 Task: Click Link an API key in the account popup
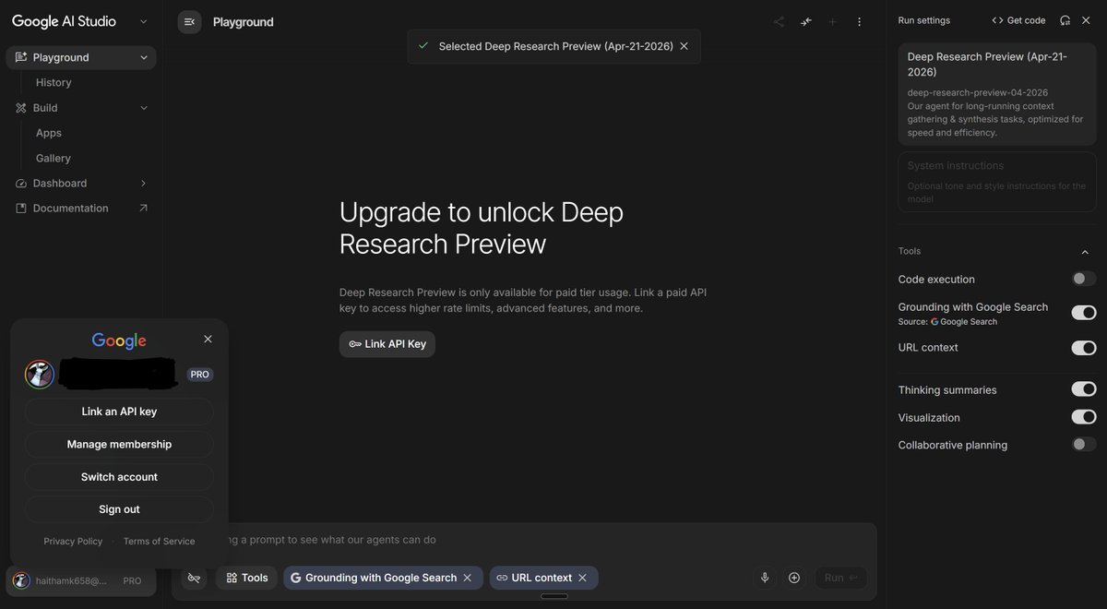pos(119,412)
